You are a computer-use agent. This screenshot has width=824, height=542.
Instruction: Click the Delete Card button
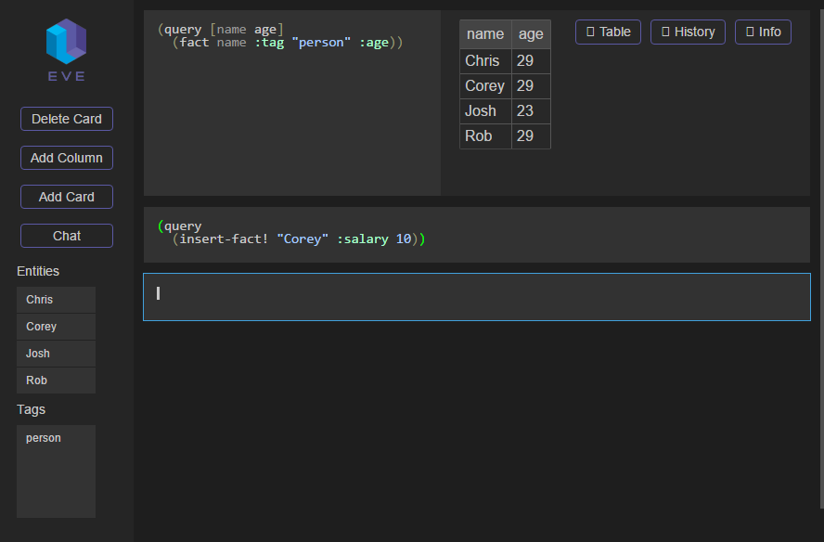tap(66, 119)
